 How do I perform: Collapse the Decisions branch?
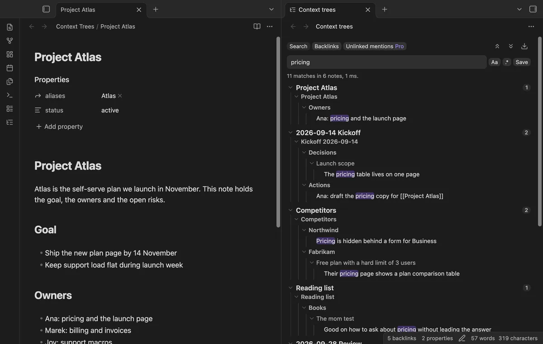click(304, 153)
